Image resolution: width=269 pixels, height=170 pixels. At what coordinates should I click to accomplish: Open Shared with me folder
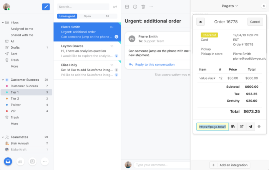pos(22,35)
